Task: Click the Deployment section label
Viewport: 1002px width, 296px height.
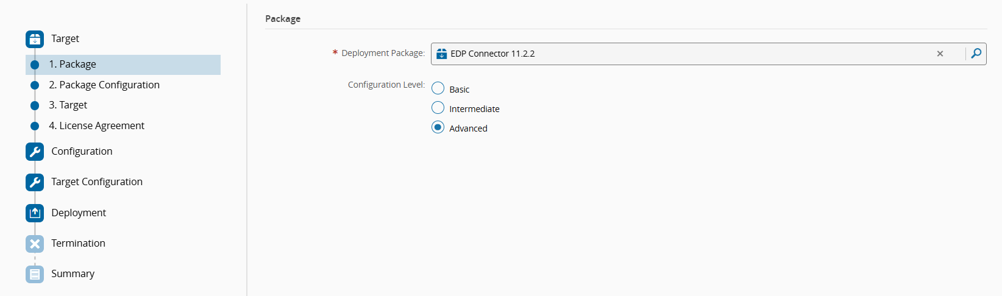Action: click(79, 213)
